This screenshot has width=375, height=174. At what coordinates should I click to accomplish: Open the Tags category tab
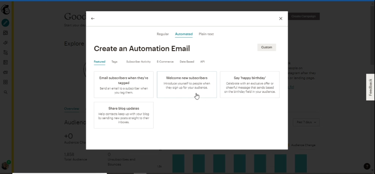(x=114, y=62)
